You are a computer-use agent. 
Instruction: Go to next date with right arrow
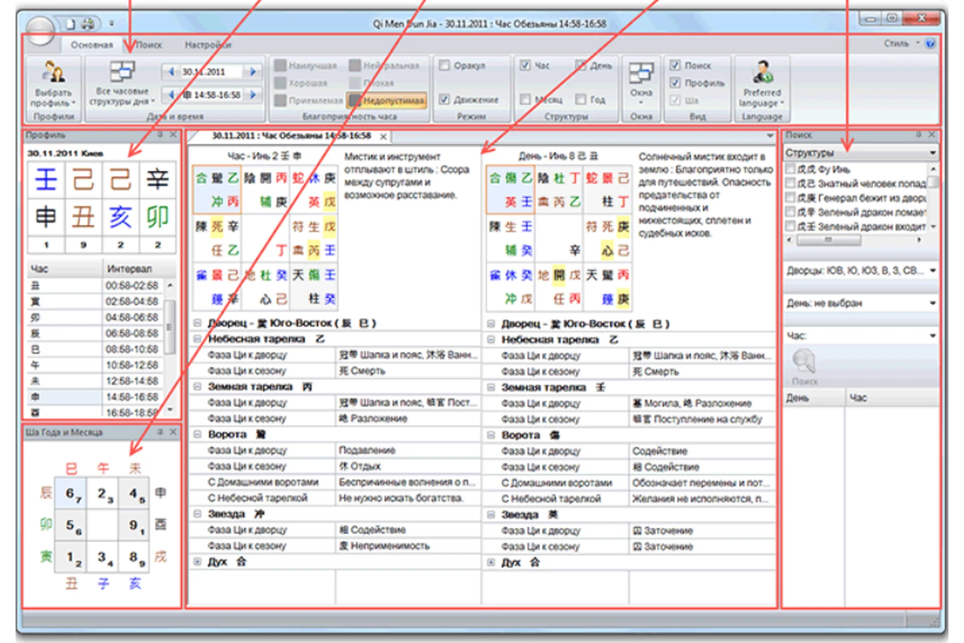pyautogui.click(x=253, y=72)
